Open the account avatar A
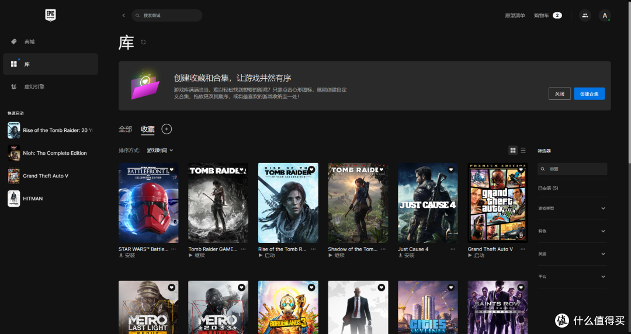The width and height of the screenshot is (631, 334). tap(605, 15)
